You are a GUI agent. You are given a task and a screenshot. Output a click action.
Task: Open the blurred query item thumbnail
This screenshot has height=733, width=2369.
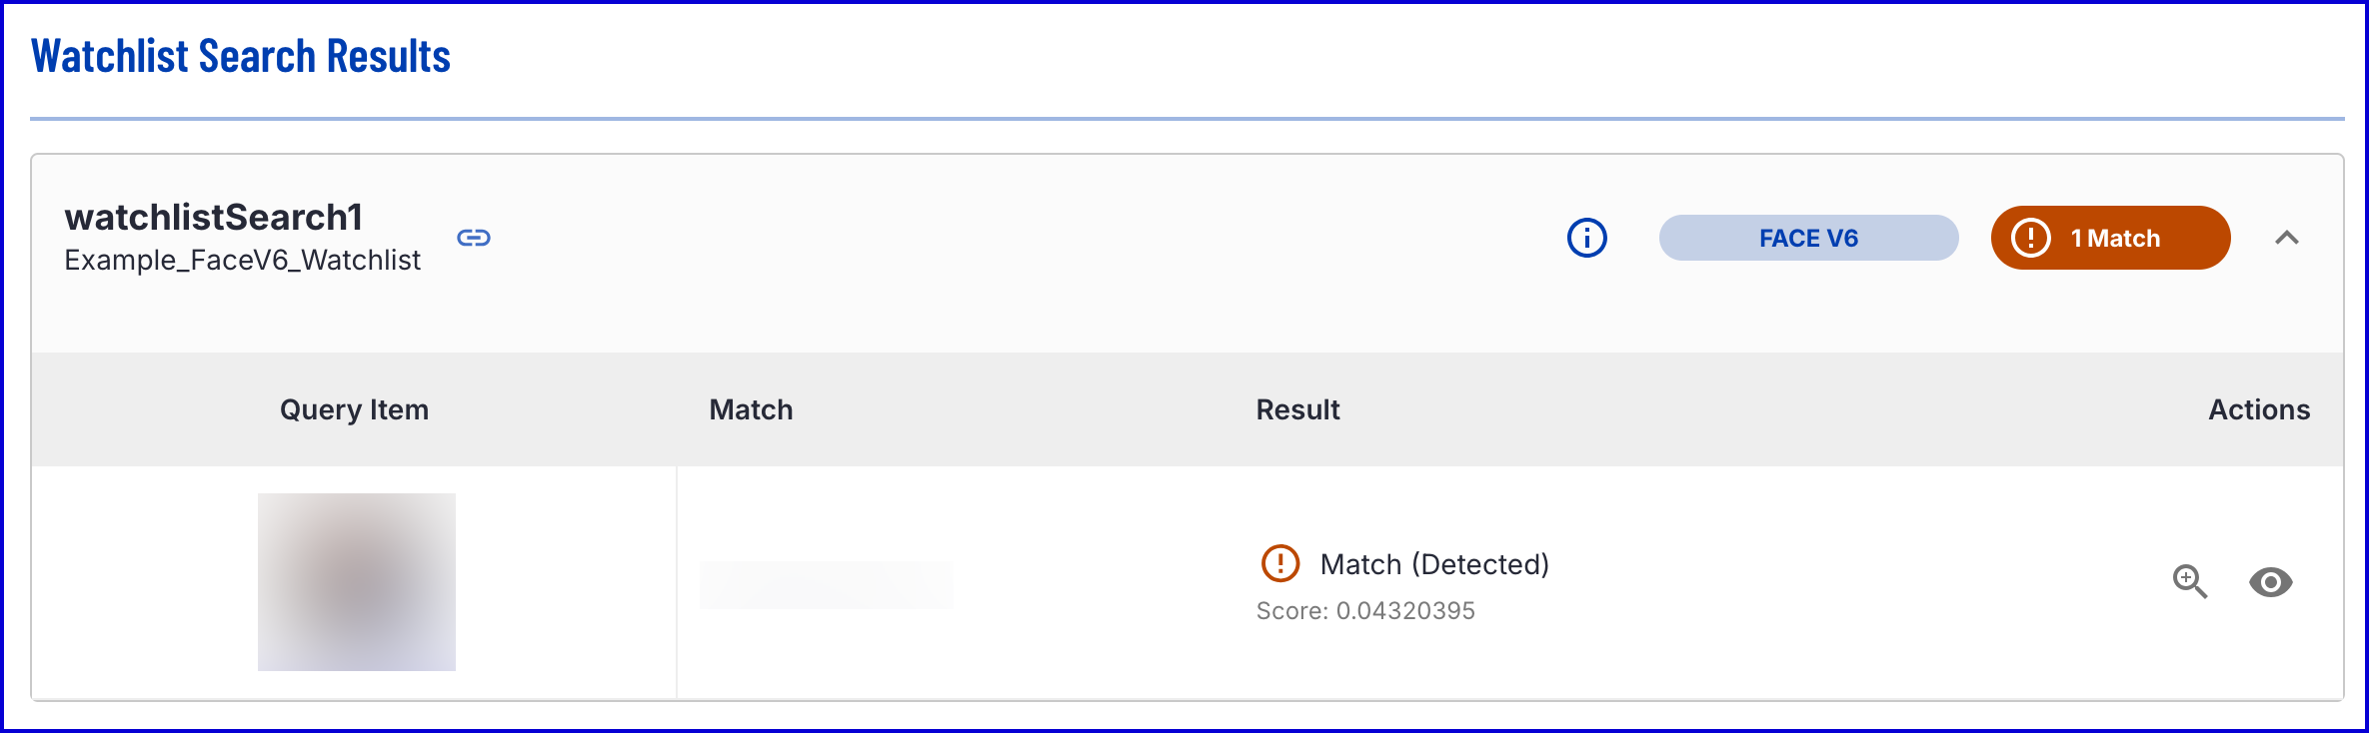(x=357, y=582)
